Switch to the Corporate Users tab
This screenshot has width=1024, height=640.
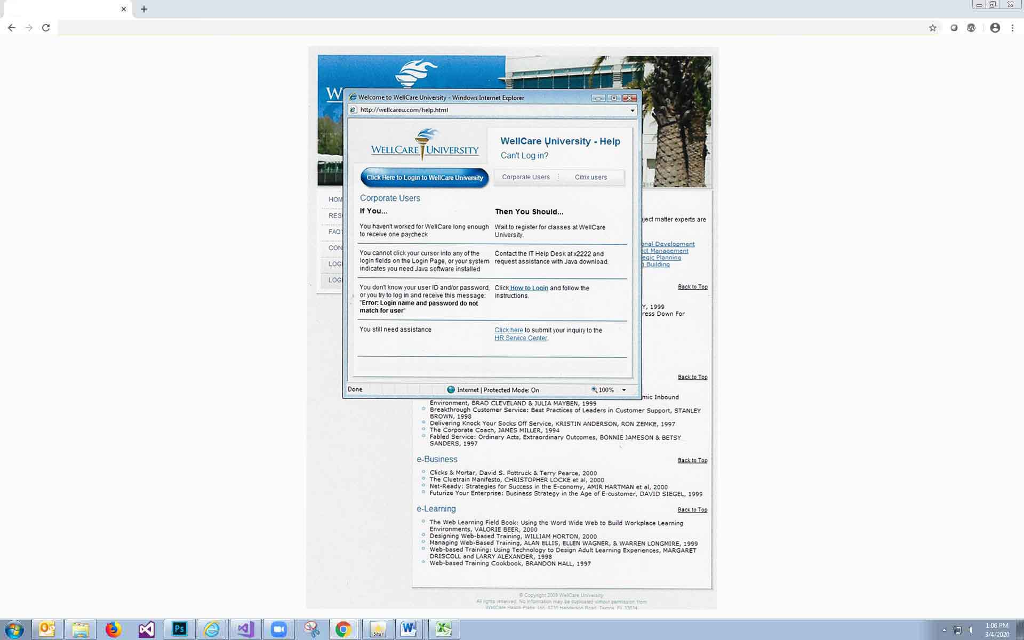tap(525, 177)
